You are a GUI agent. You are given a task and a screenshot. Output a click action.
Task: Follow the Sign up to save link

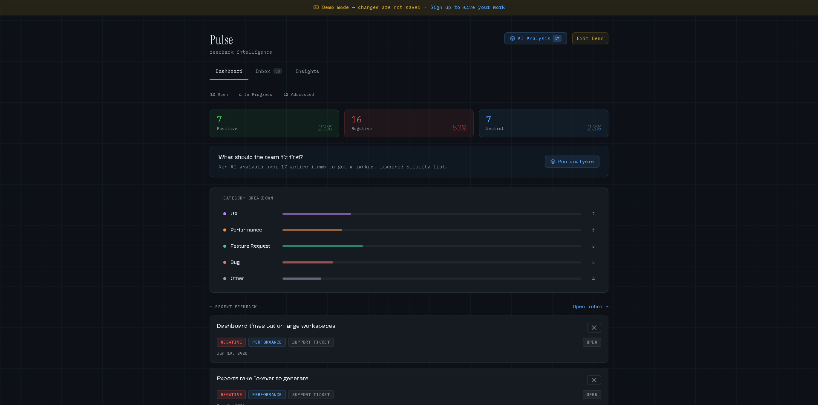(x=467, y=7)
